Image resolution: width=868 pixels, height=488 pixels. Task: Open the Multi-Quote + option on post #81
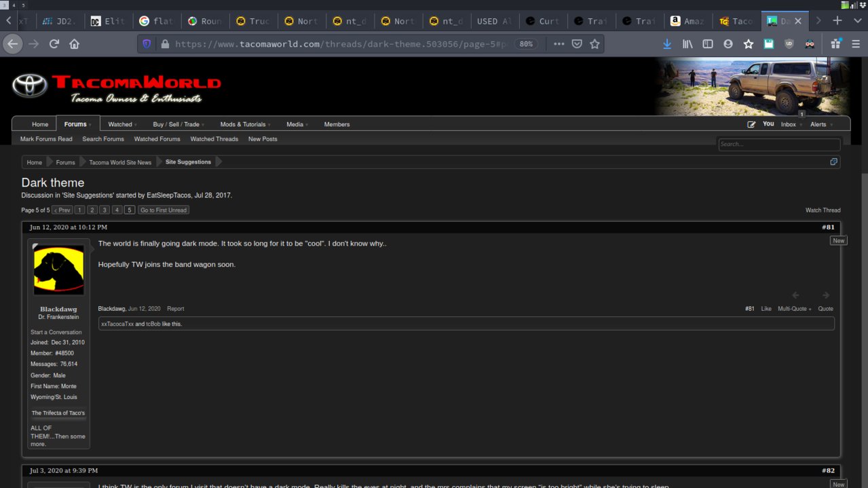(x=795, y=309)
